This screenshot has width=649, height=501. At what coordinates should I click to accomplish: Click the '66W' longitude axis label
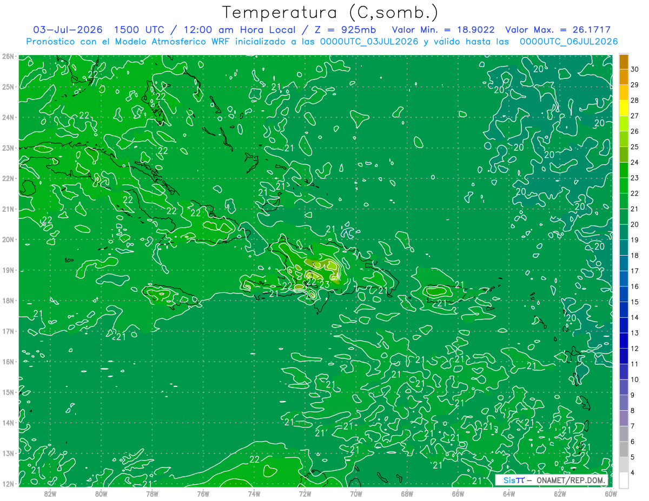tap(458, 493)
